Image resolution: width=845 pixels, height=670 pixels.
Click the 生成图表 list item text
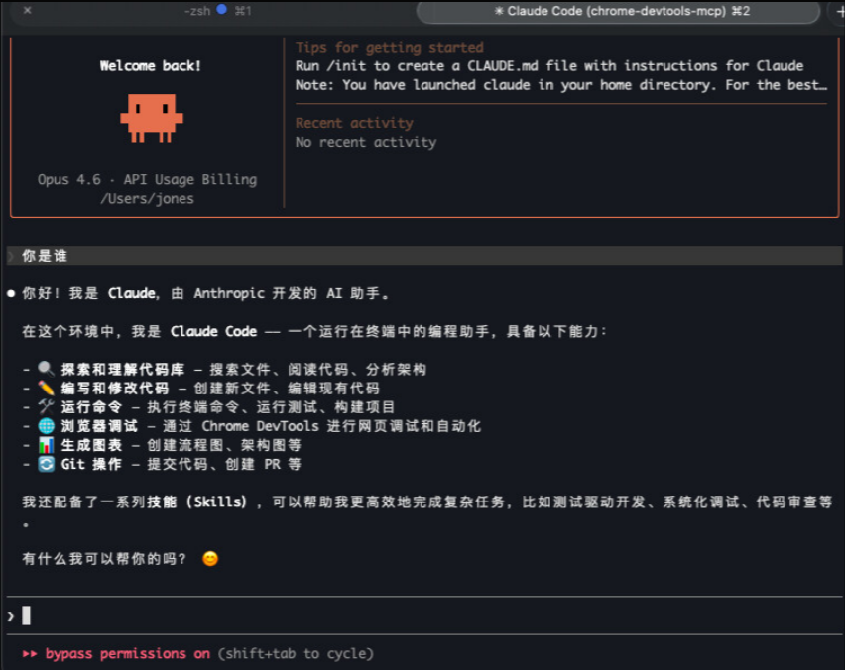(91, 445)
